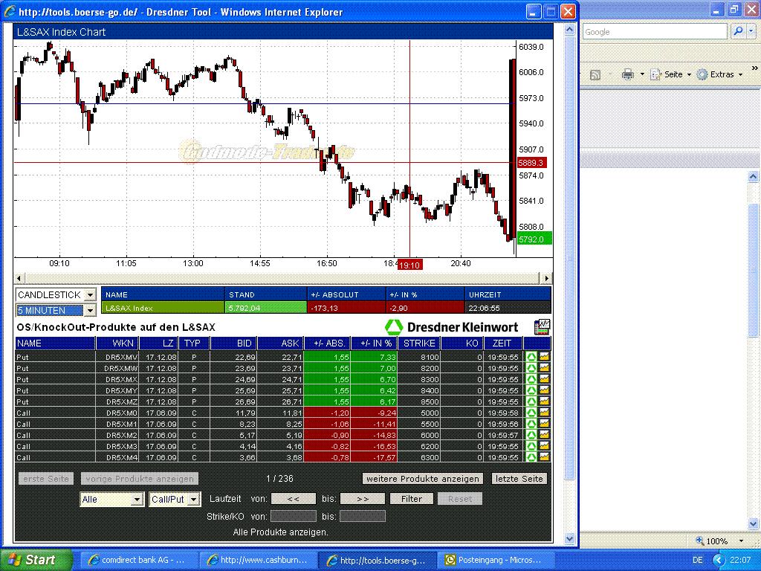Viewport: 761px width, 571px height.
Task: Click the Dresdner icon in the DR5XMW row
Action: pos(532,368)
